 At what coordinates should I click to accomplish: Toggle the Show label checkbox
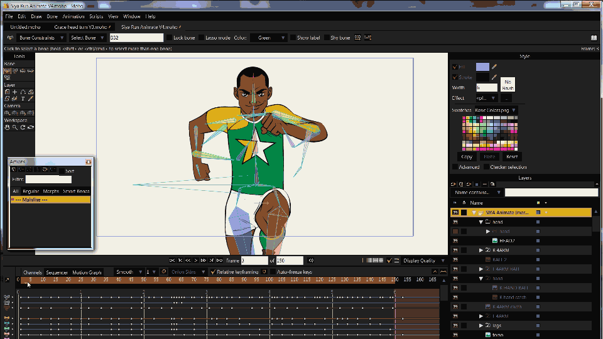[293, 38]
